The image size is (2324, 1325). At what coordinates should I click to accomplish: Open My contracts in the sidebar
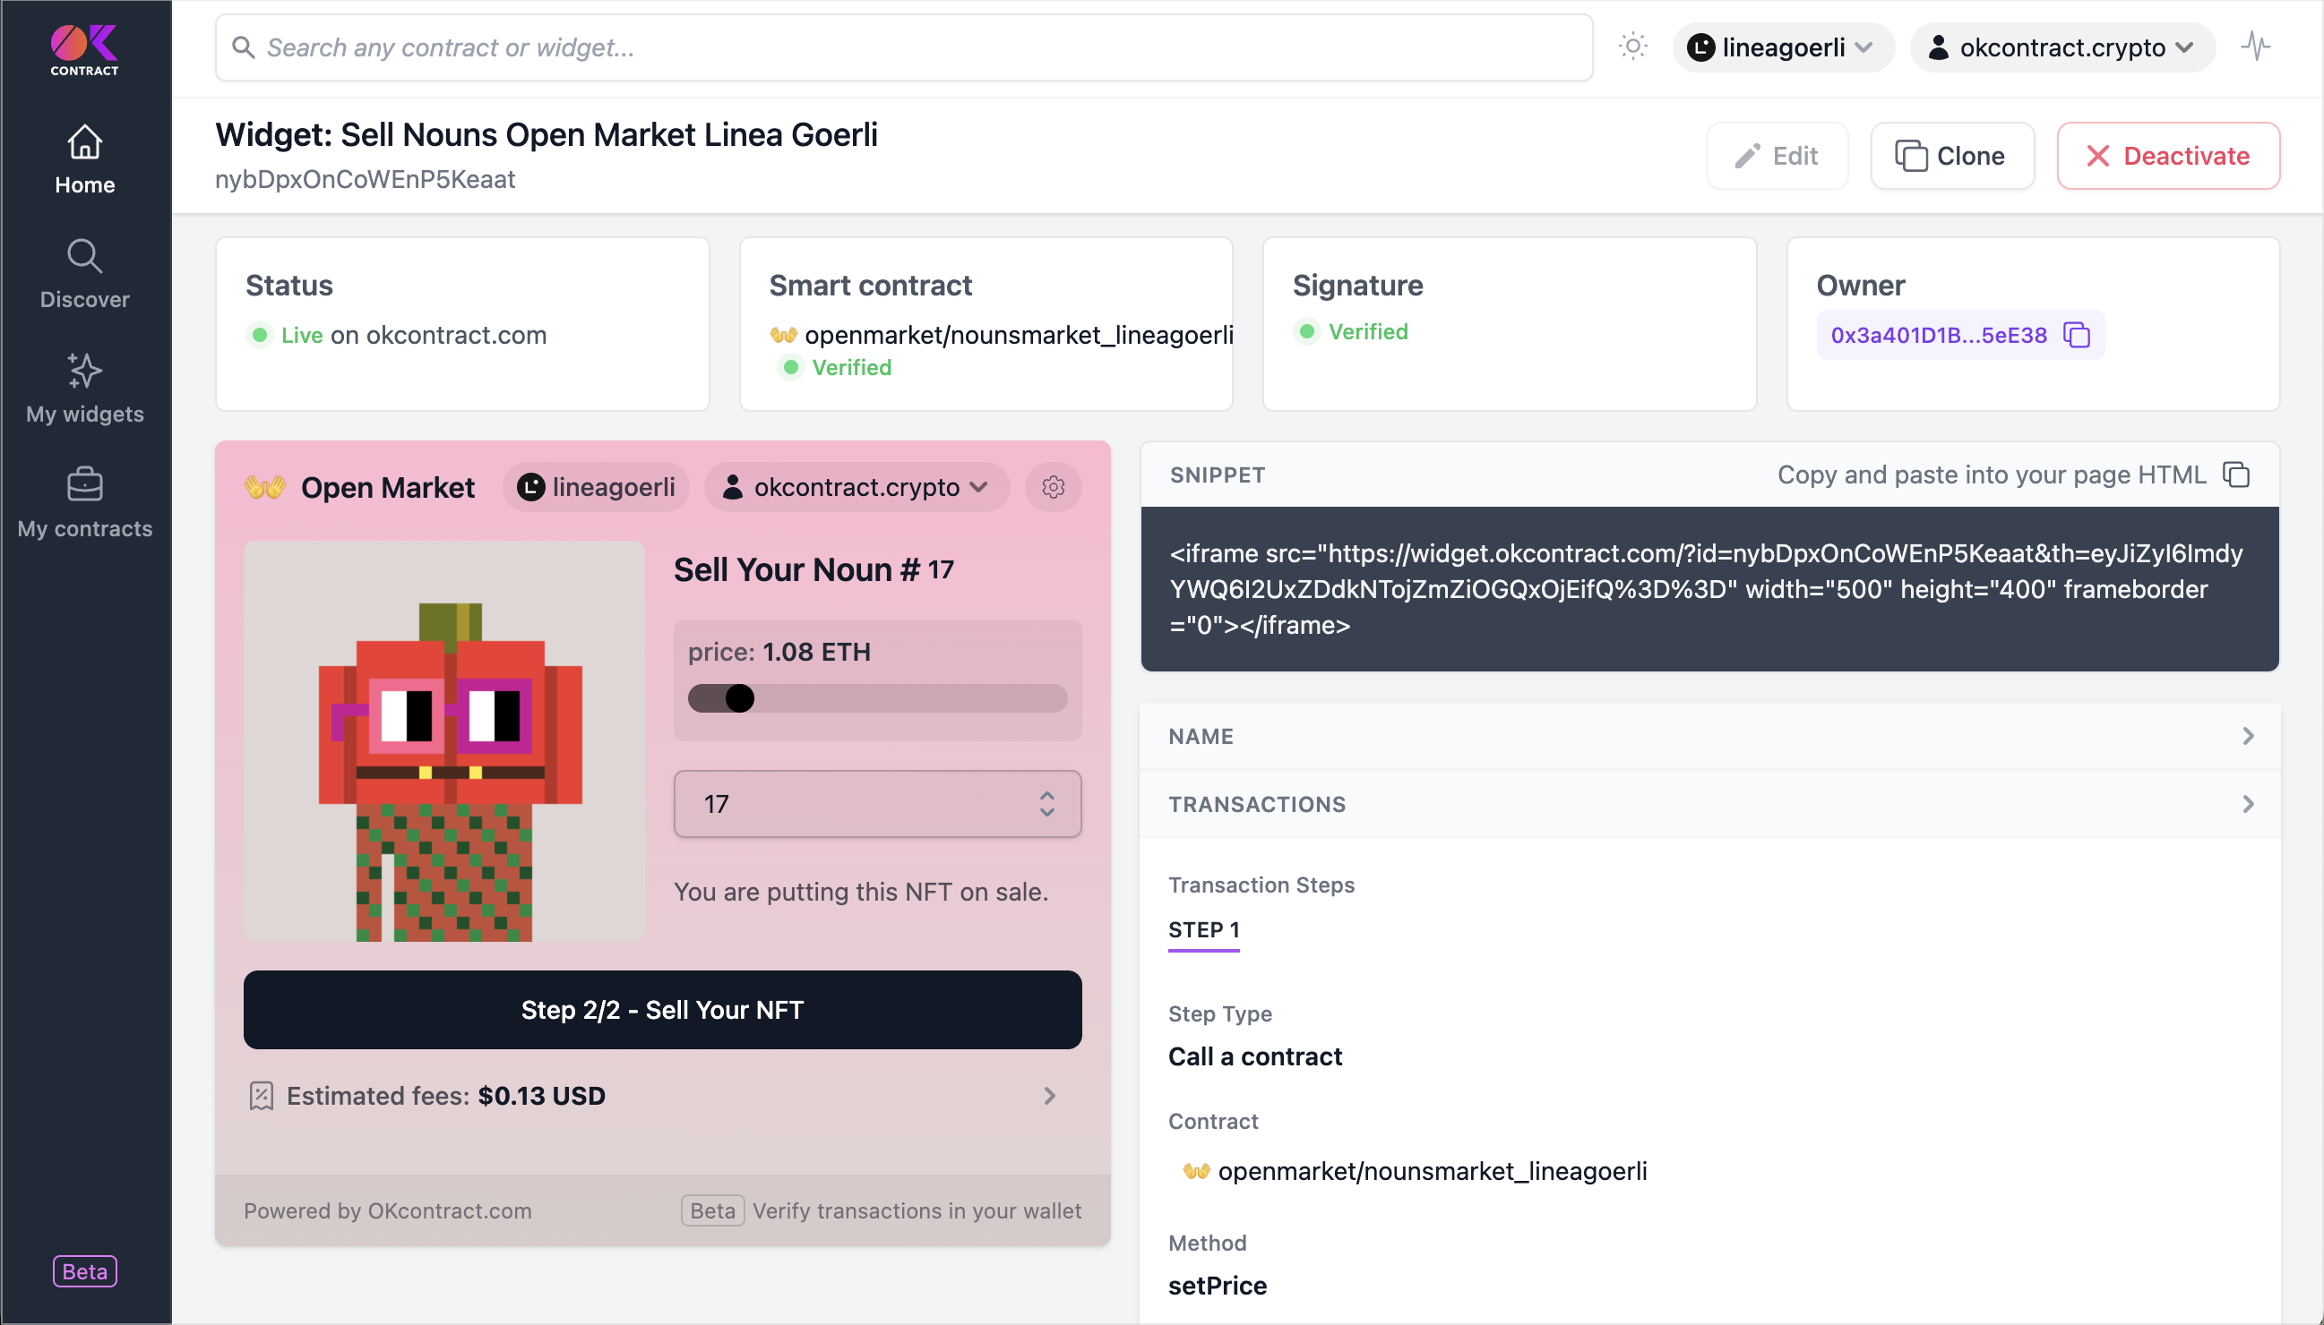85,503
